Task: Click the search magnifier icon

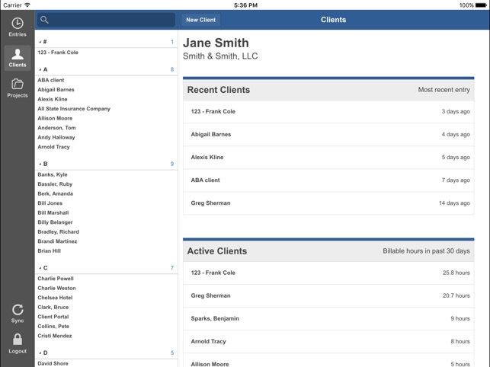Action: tap(44, 20)
